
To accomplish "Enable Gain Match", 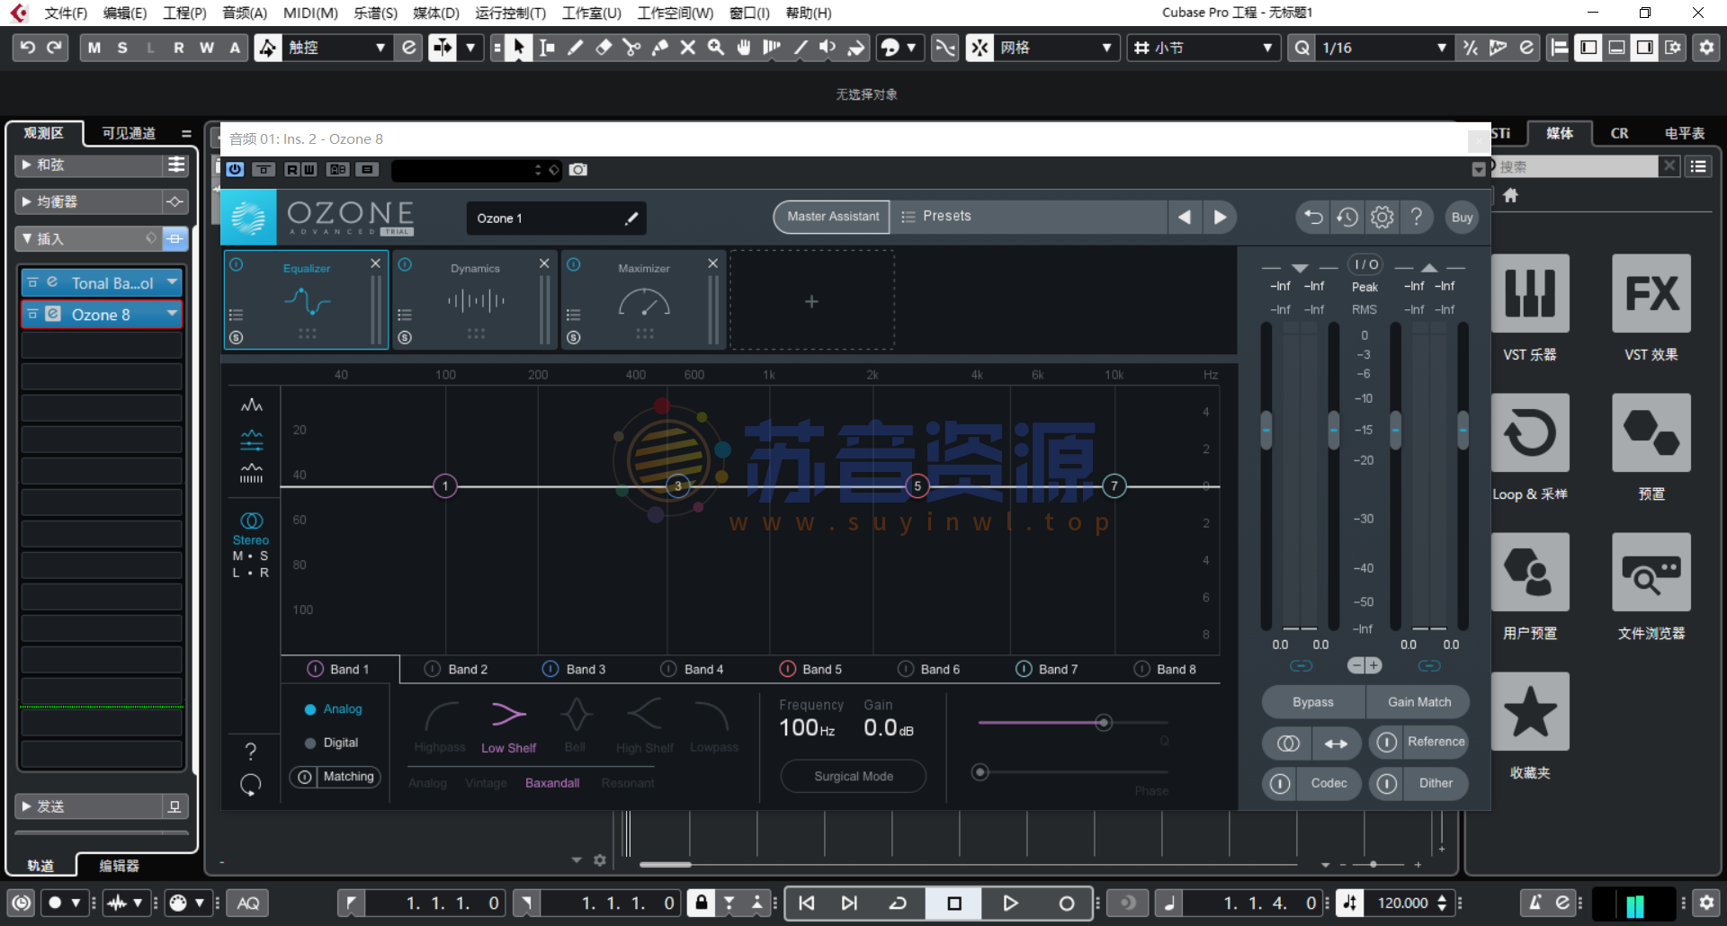I will tap(1418, 702).
